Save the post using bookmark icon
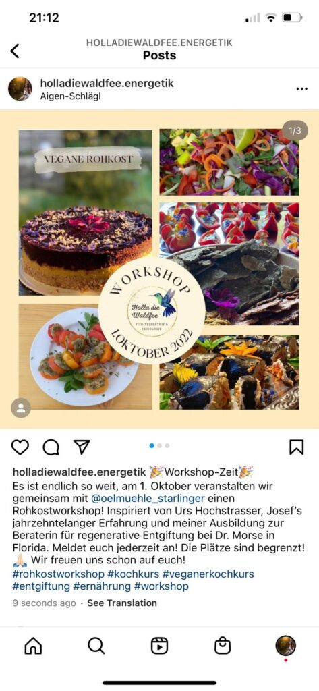 pos(297,447)
